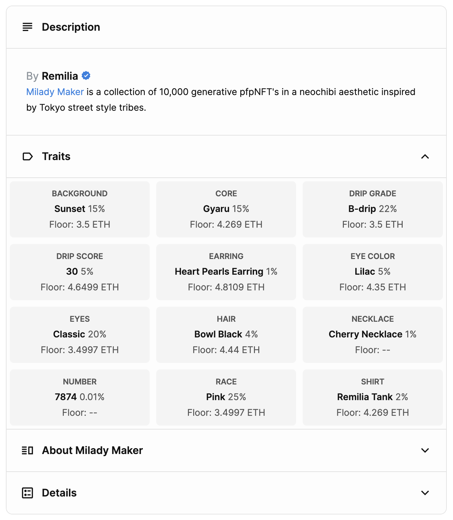Select the Eye Color Lilac trait
This screenshot has height=520, width=453.
pos(373,272)
